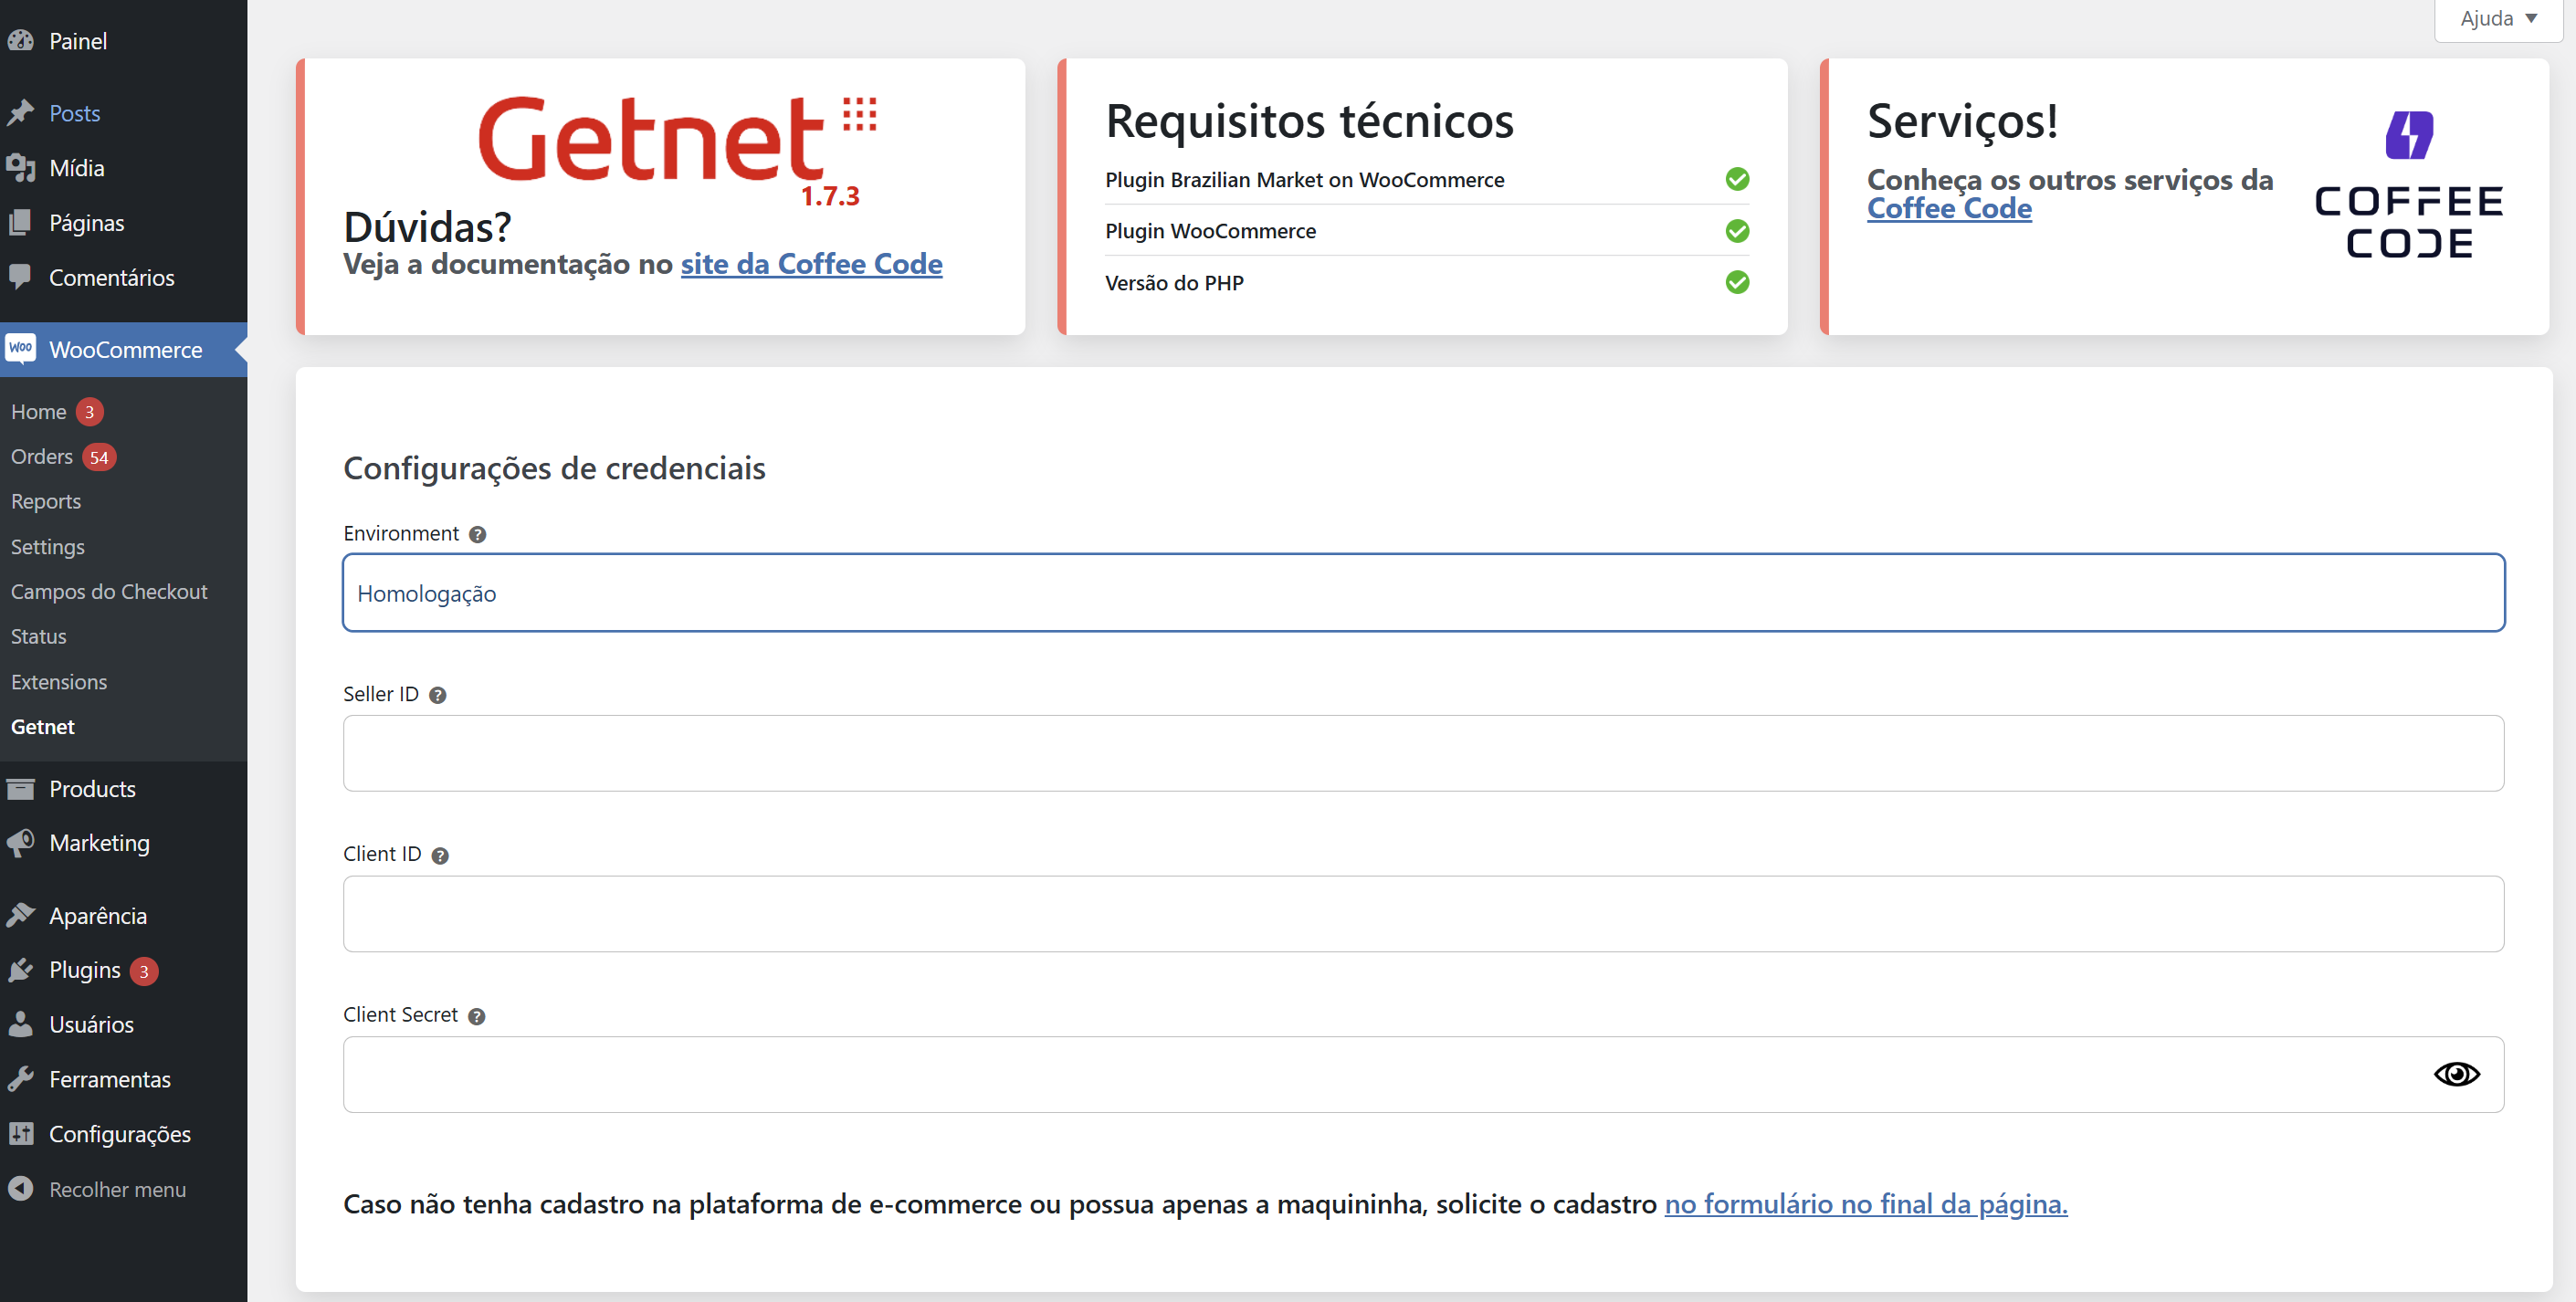Click the Usuários person icon
2576x1302 pixels.
coord(21,1024)
